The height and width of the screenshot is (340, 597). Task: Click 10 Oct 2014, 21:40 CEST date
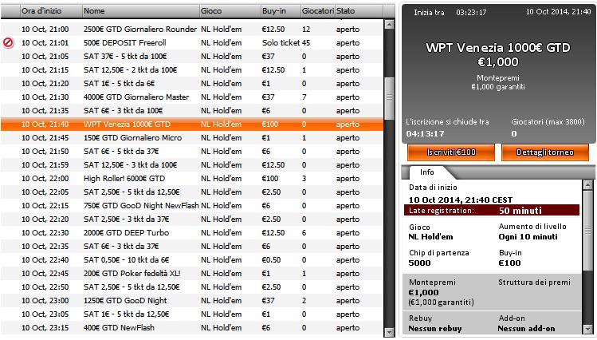click(461, 200)
